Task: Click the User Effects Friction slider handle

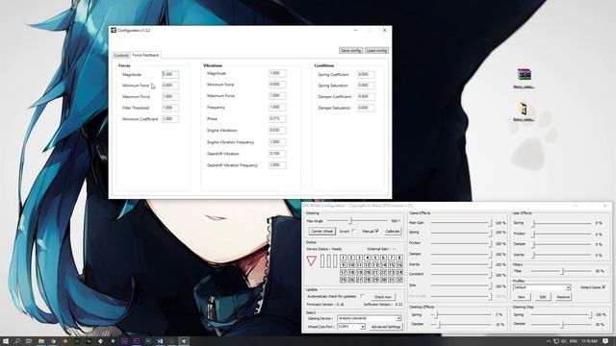Action: (533, 235)
